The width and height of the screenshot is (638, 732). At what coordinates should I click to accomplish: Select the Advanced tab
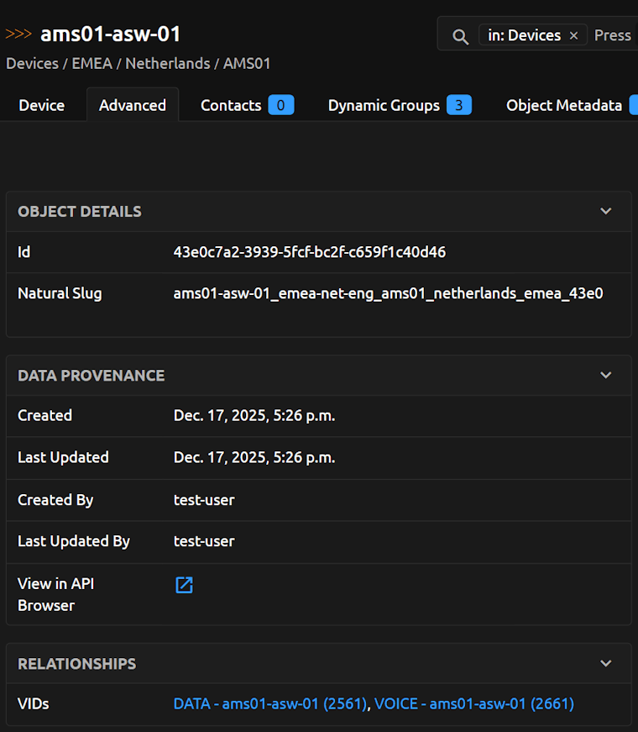pyautogui.click(x=133, y=105)
